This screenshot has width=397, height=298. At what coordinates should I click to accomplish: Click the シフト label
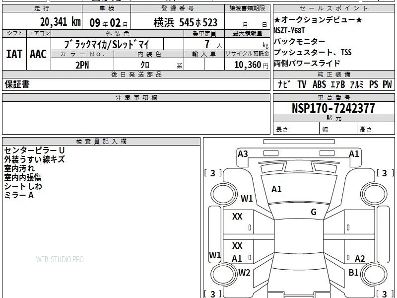pyautogui.click(x=14, y=33)
